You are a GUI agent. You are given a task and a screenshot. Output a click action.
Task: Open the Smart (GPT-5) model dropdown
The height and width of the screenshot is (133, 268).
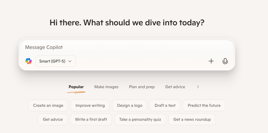coord(56,61)
